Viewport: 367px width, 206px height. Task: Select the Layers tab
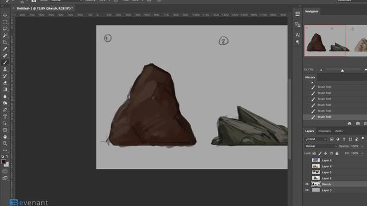coord(310,131)
